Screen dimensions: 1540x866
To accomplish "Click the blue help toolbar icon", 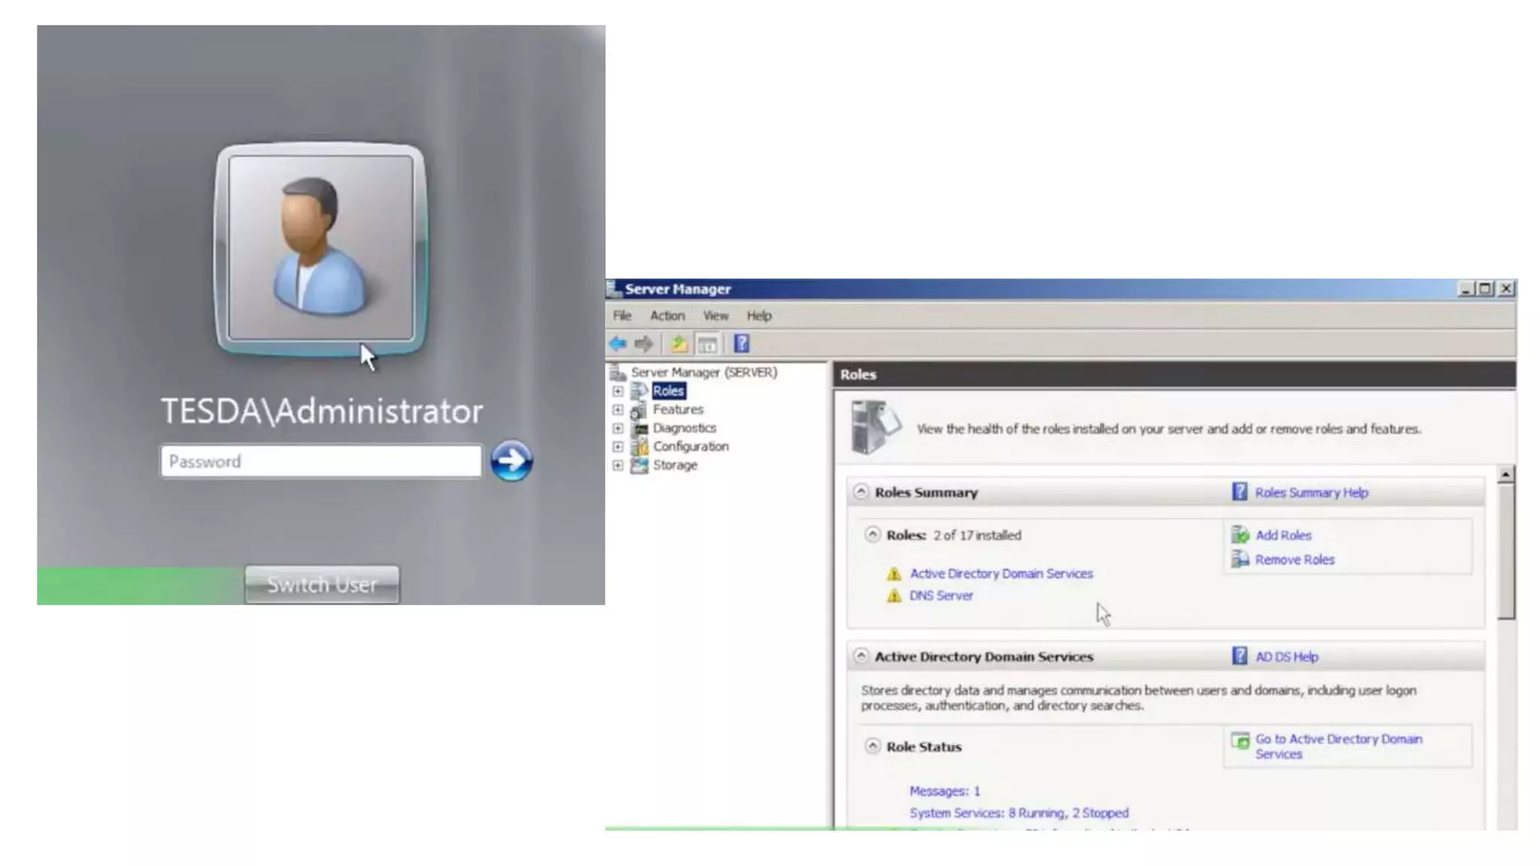I will pos(741,344).
